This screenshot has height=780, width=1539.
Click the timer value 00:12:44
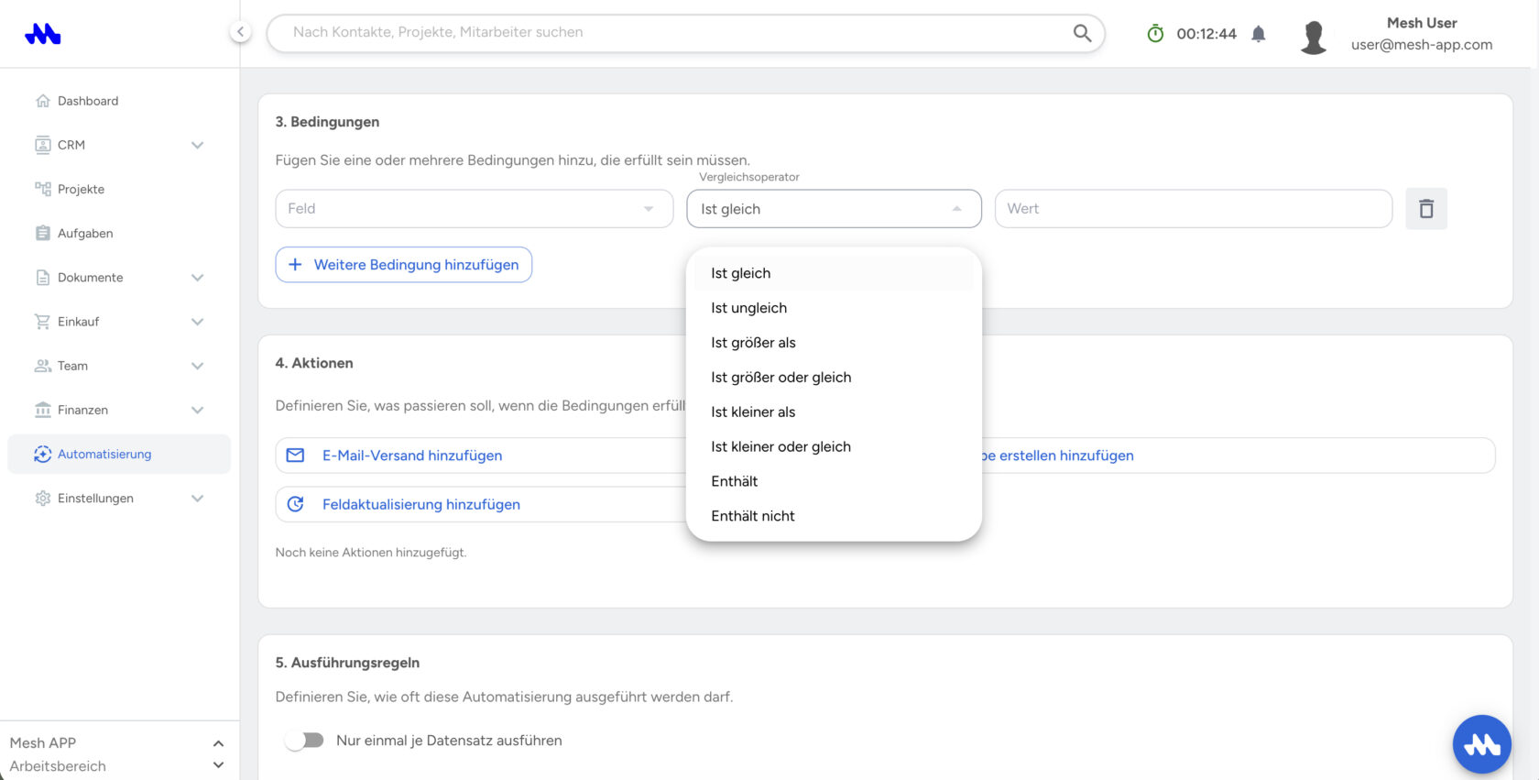1206,34
